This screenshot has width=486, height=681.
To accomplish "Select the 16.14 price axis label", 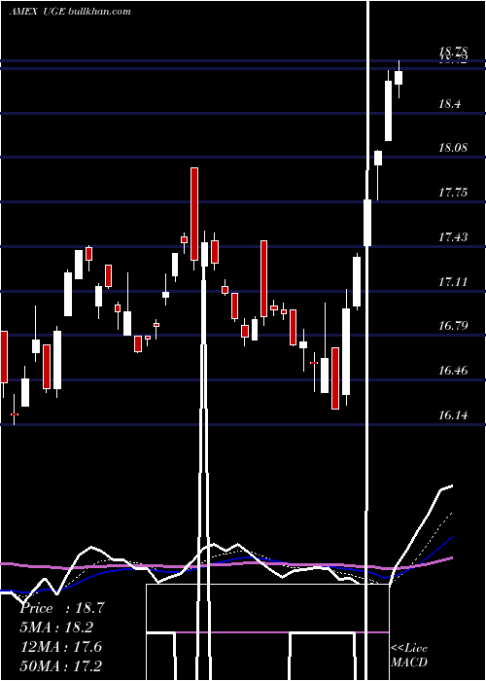I will click(x=453, y=415).
